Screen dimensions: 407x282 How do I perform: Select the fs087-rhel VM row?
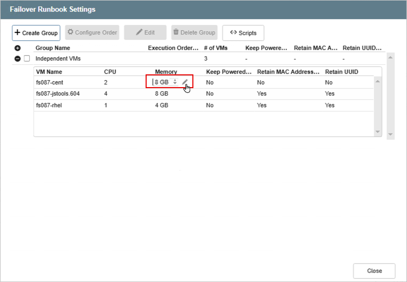[48, 105]
